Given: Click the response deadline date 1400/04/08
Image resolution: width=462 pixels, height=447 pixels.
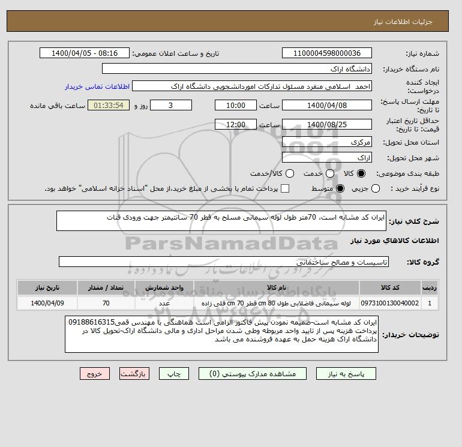Looking at the screenshot, I should click(327, 105).
